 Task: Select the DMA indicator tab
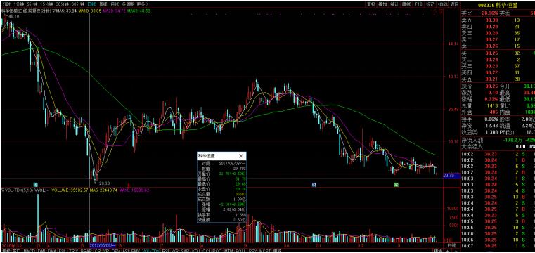click(x=52, y=250)
